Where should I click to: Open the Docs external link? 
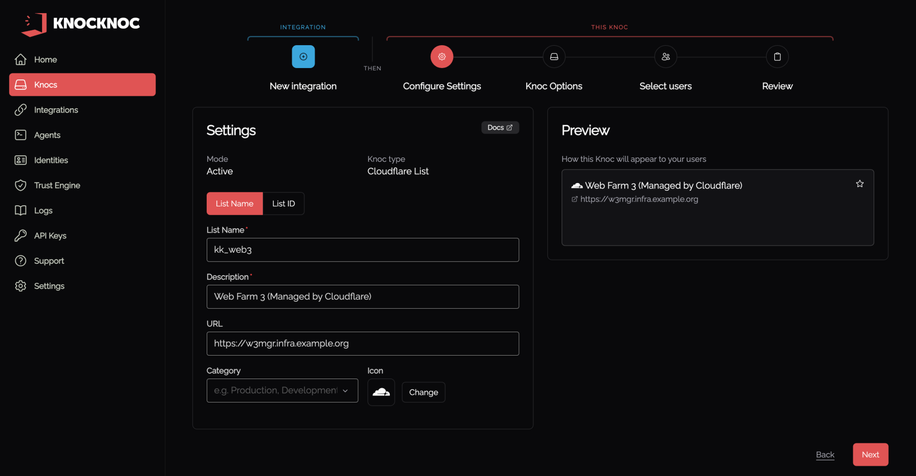tap(500, 127)
